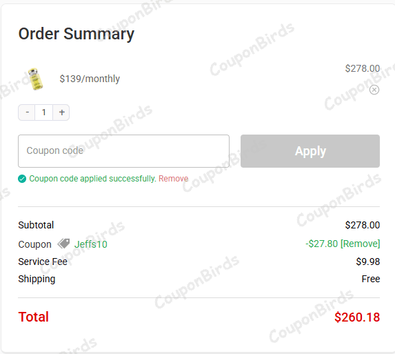Increase quantity with the plus button
The height and width of the screenshot is (354, 395).
[61, 112]
